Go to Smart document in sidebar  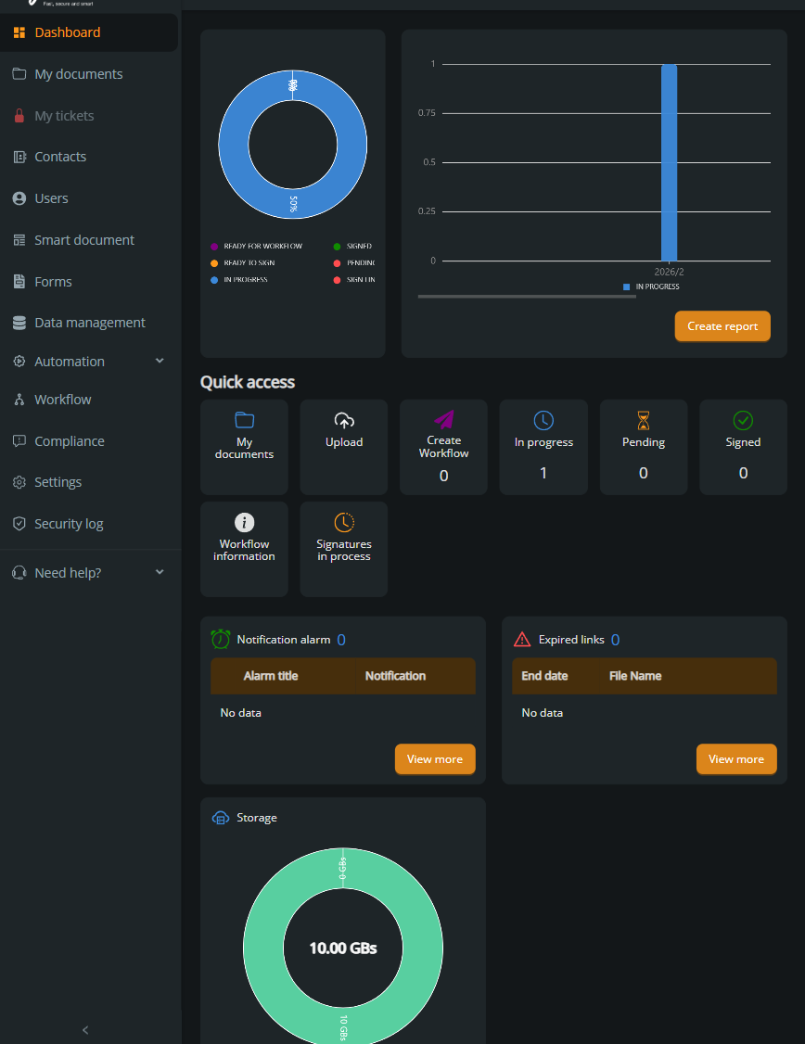(84, 240)
